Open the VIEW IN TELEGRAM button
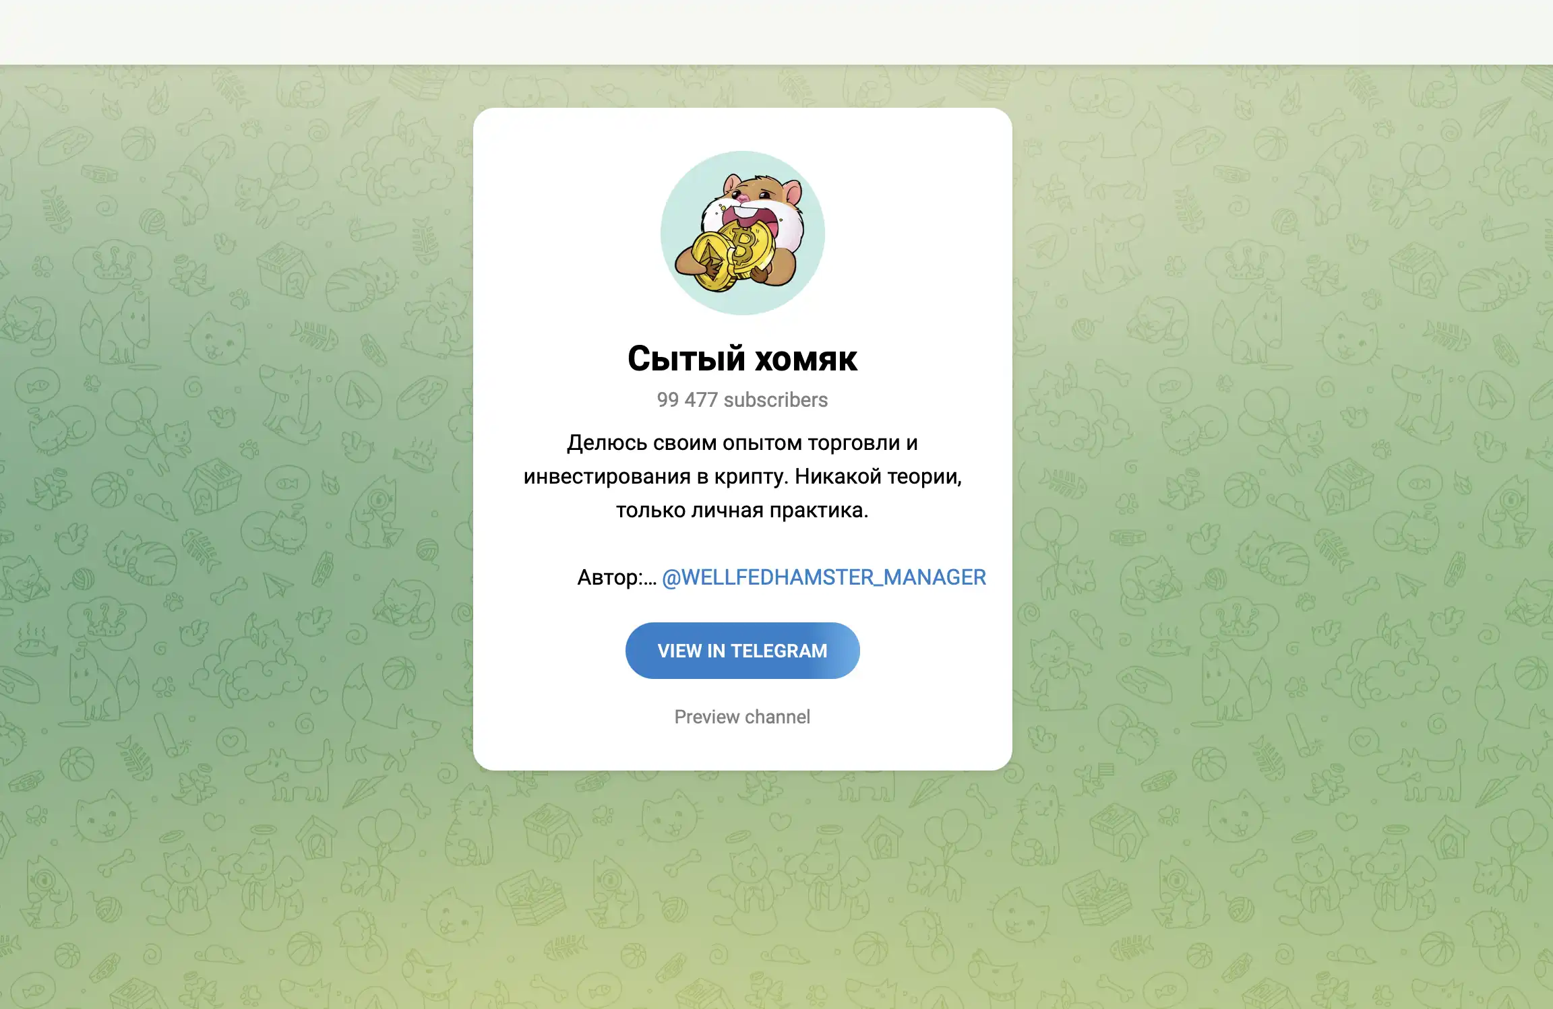This screenshot has width=1553, height=1009. (742, 650)
